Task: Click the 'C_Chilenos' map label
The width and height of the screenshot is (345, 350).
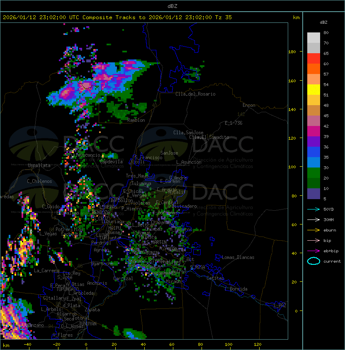Action: 39,181
